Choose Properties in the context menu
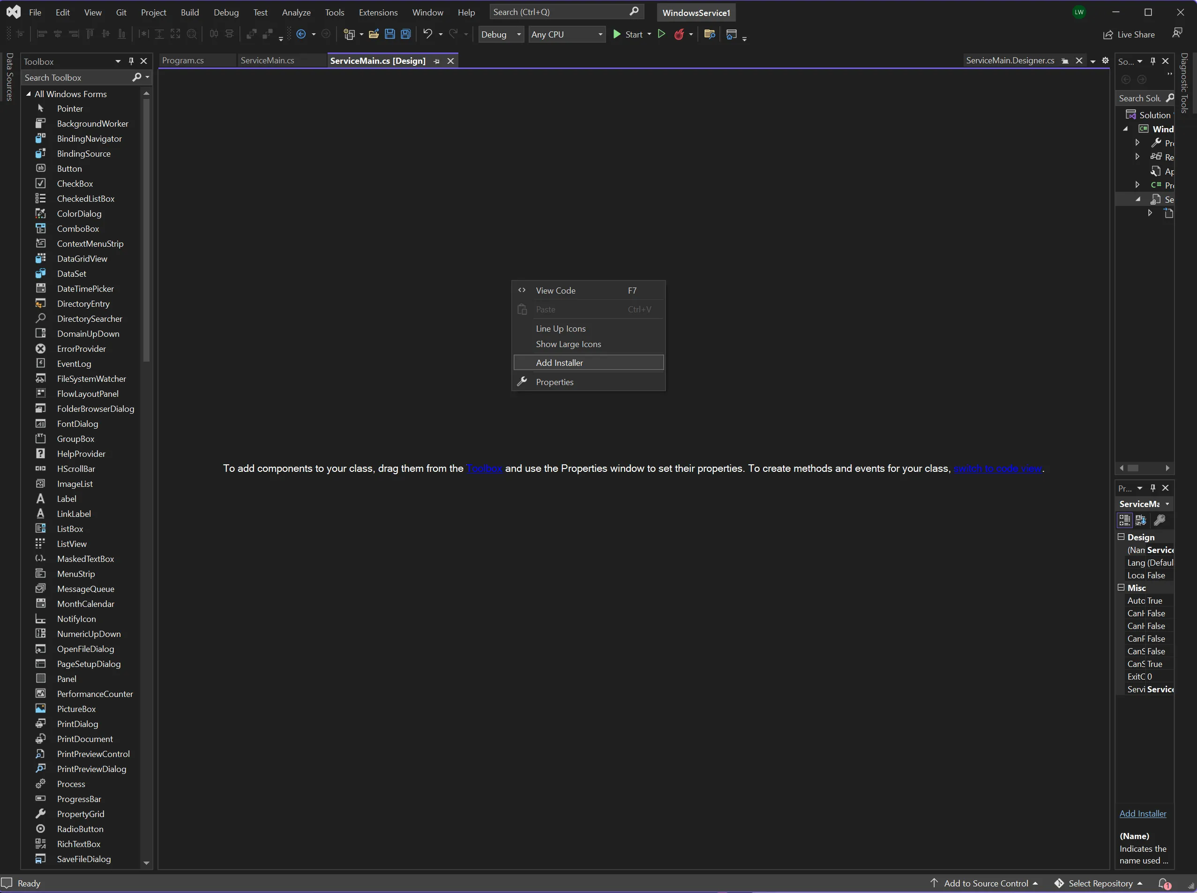 588,382
